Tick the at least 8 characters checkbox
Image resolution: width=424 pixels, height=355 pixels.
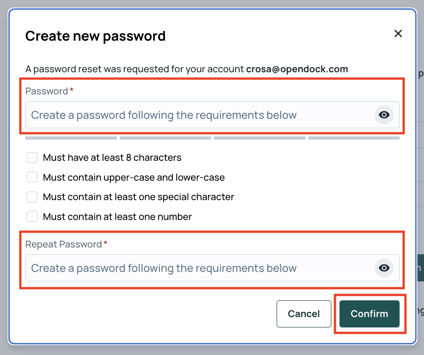click(32, 158)
